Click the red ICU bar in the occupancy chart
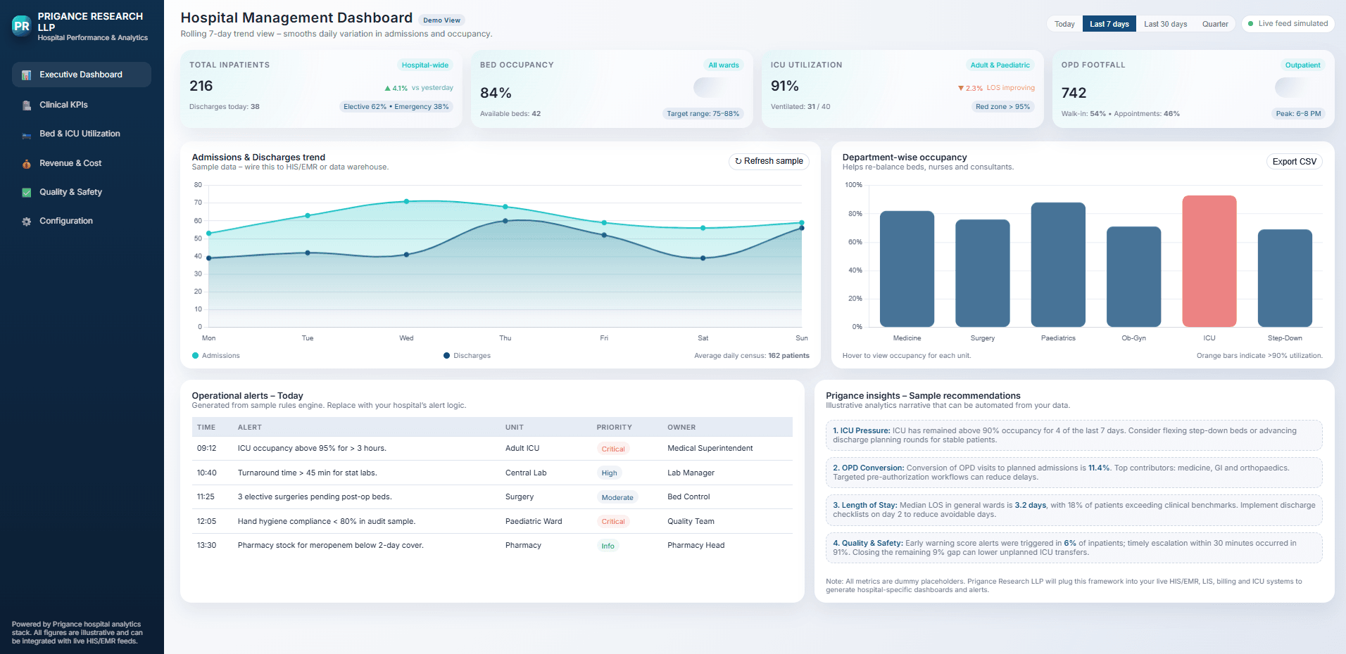 (1209, 262)
